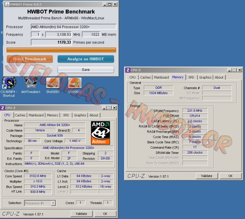Click the 1.440 V Core Voltage value
Viewport: 245px width, 219px height.
pos(75,141)
